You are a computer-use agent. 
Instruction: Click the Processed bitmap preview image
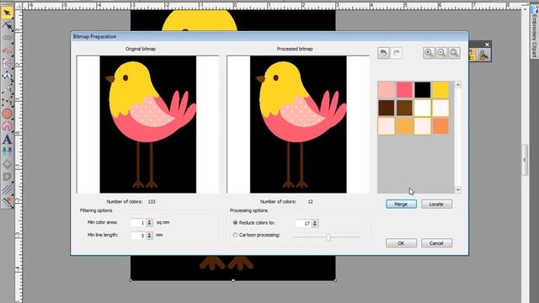(x=298, y=125)
